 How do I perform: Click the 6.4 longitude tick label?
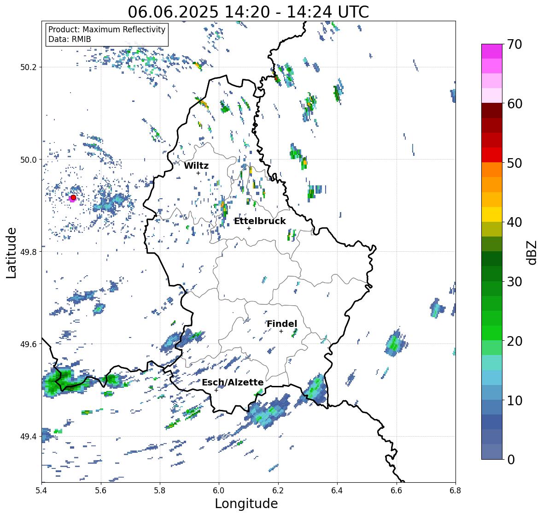click(337, 491)
